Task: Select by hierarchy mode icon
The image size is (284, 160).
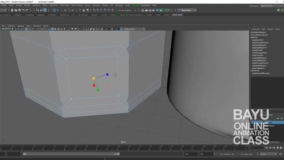Action: tap(37, 10)
